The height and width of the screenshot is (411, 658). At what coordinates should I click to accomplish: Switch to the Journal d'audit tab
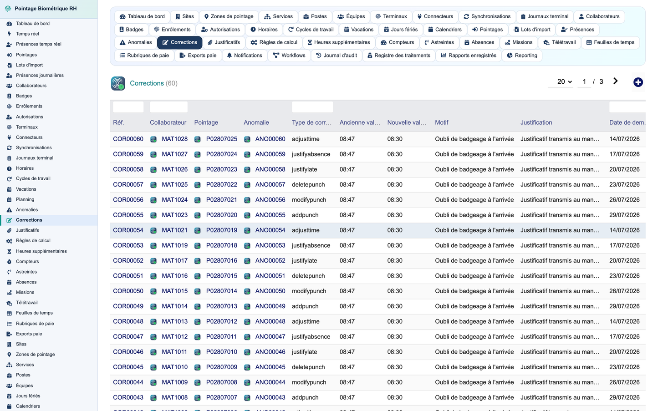click(x=337, y=56)
